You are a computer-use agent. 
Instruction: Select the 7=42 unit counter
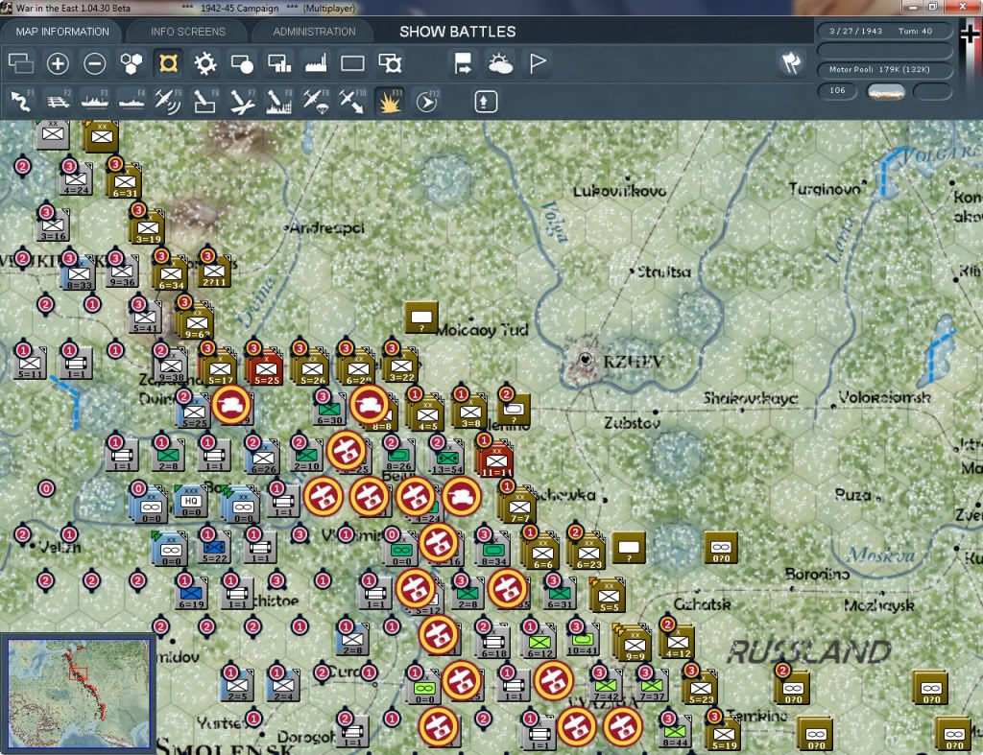[606, 687]
